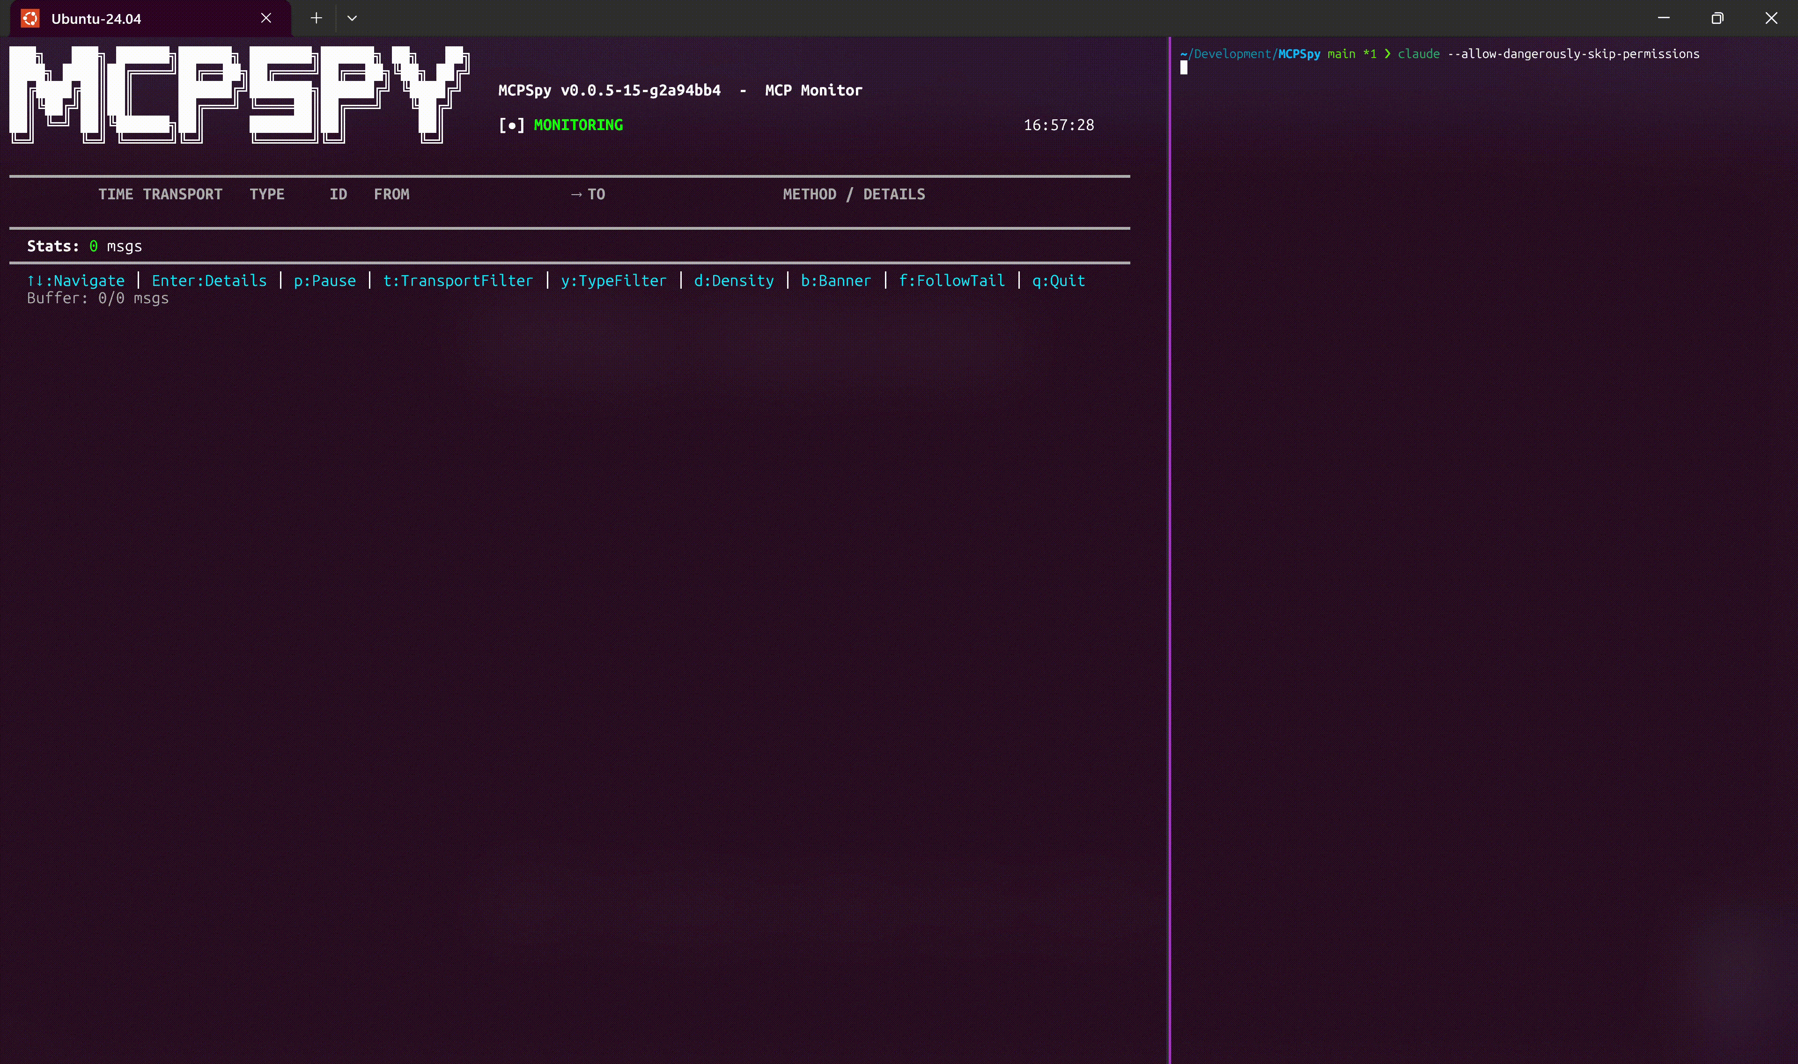Click the t:TransportFilter shortcut label
The height and width of the screenshot is (1064, 1798).
point(458,281)
